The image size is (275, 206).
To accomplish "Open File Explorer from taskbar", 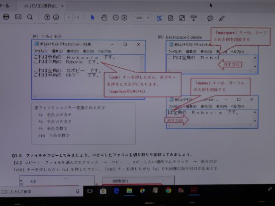I will pos(129,190).
